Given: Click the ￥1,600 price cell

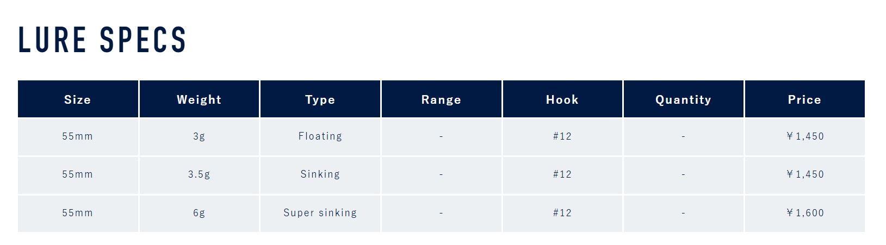Looking at the screenshot, I should 804,213.
